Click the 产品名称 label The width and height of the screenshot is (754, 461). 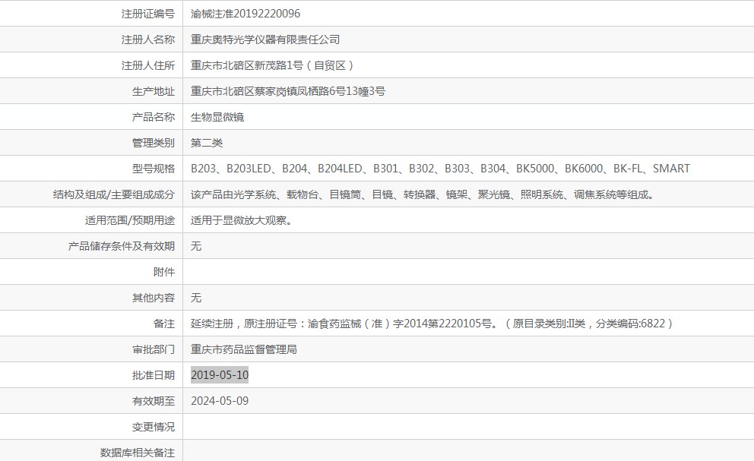pyautogui.click(x=154, y=117)
